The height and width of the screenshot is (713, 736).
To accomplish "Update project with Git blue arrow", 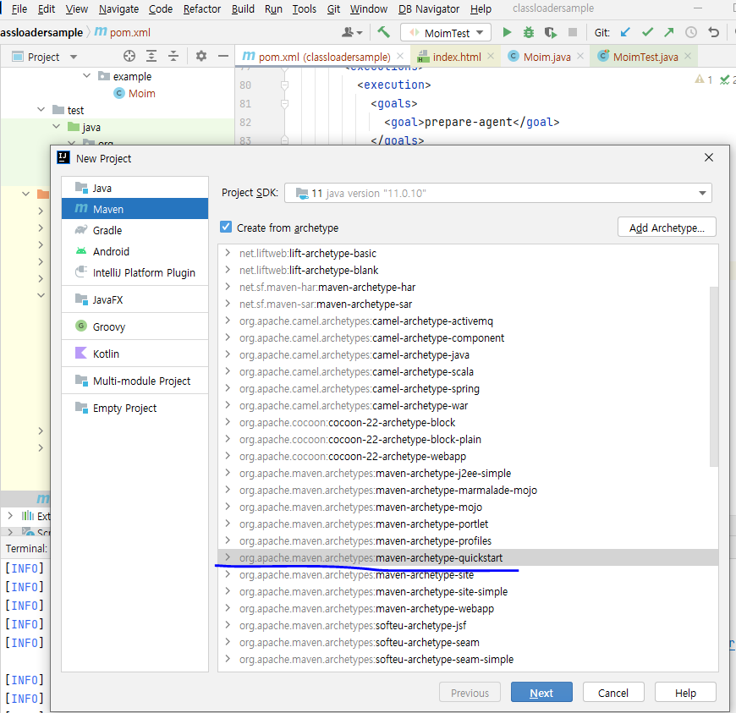I will click(625, 32).
